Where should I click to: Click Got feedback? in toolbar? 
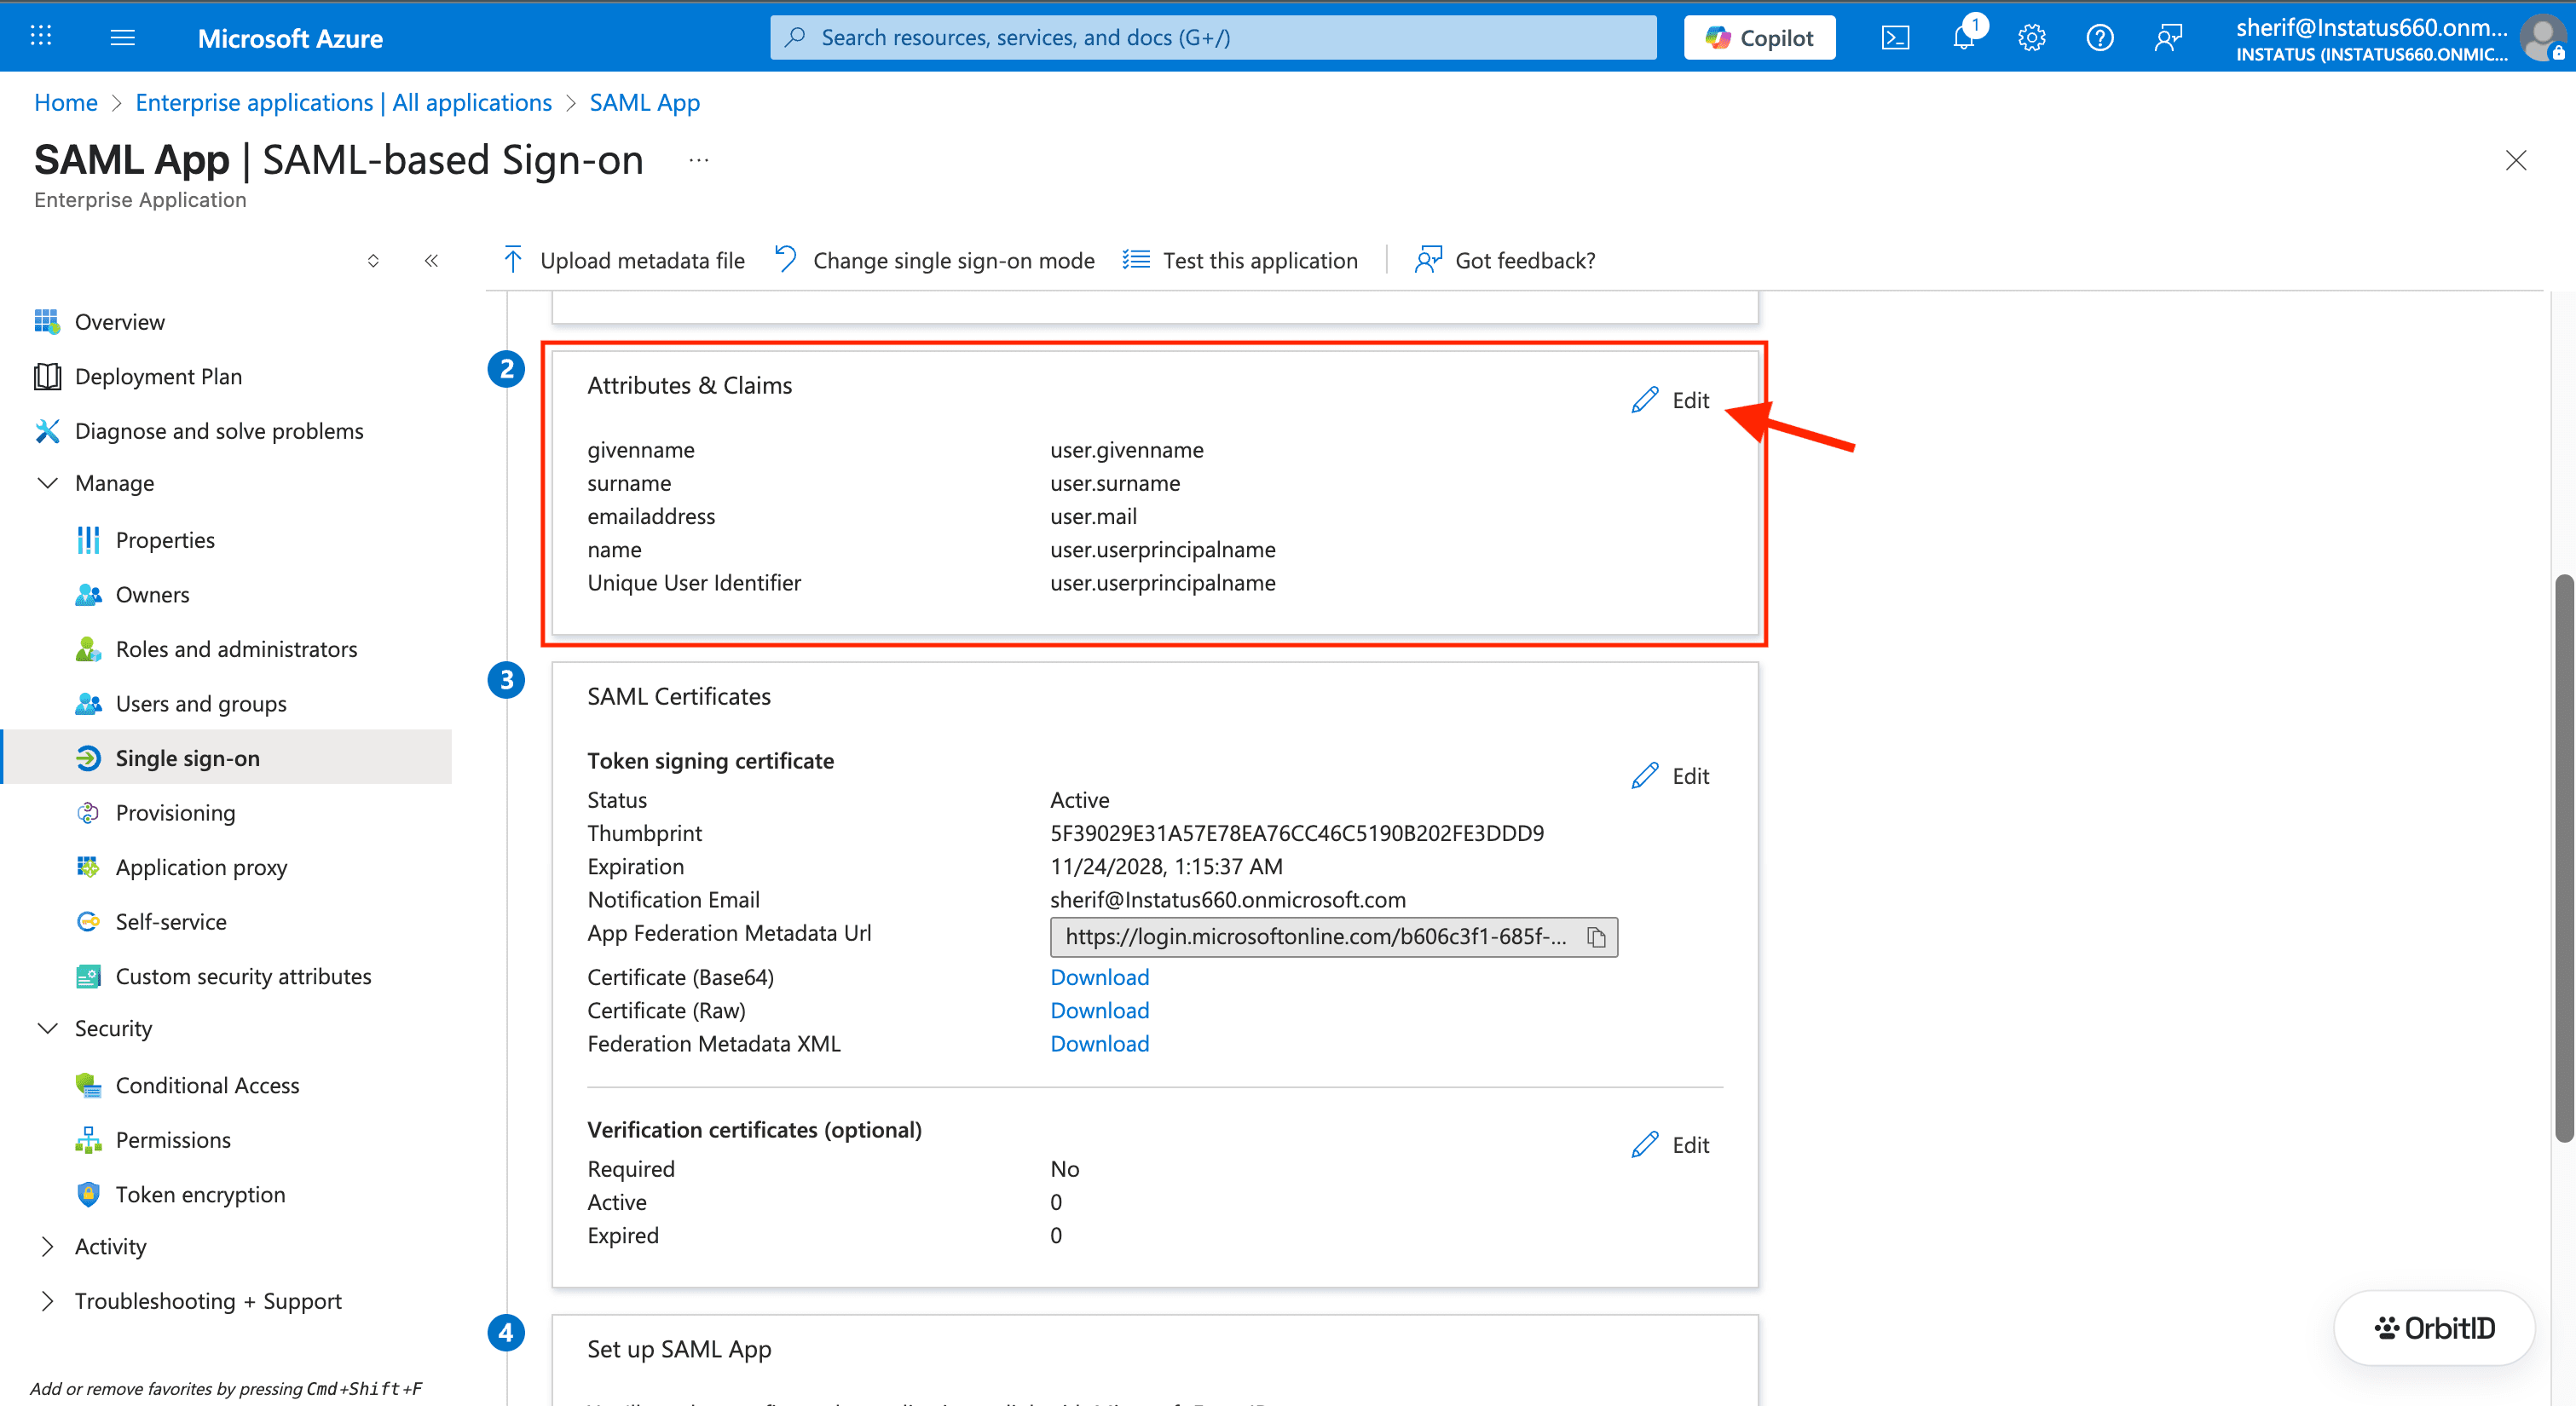[1505, 260]
